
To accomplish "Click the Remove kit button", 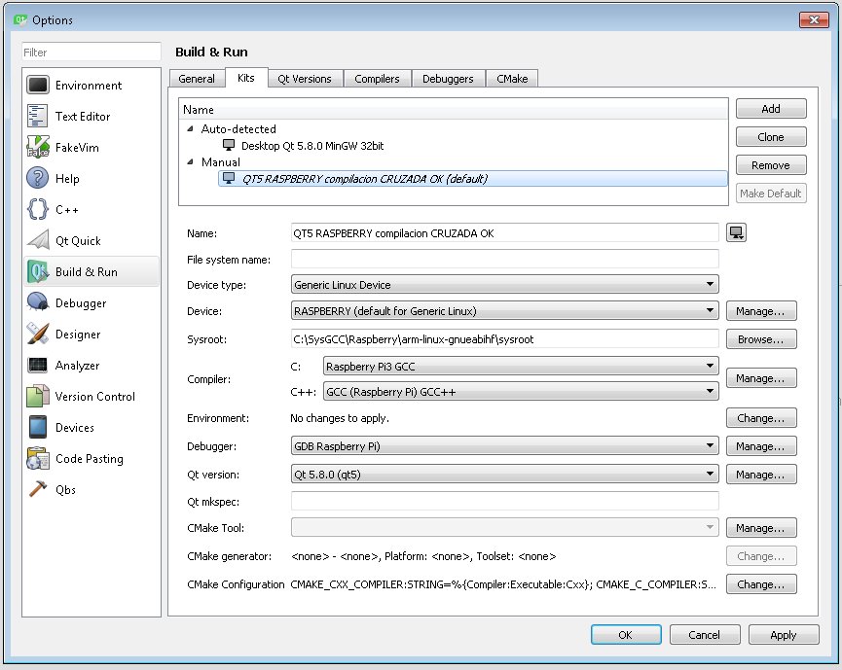I will (771, 165).
